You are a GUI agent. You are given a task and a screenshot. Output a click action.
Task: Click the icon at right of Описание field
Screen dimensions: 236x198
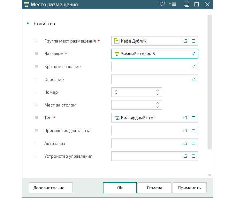[x=193, y=79]
